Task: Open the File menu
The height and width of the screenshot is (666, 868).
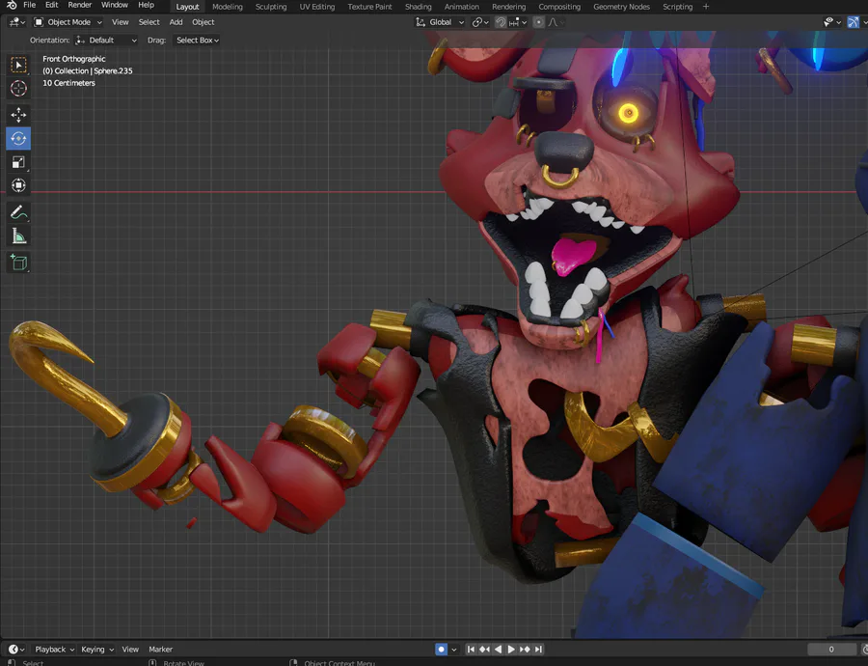Action: coord(29,5)
